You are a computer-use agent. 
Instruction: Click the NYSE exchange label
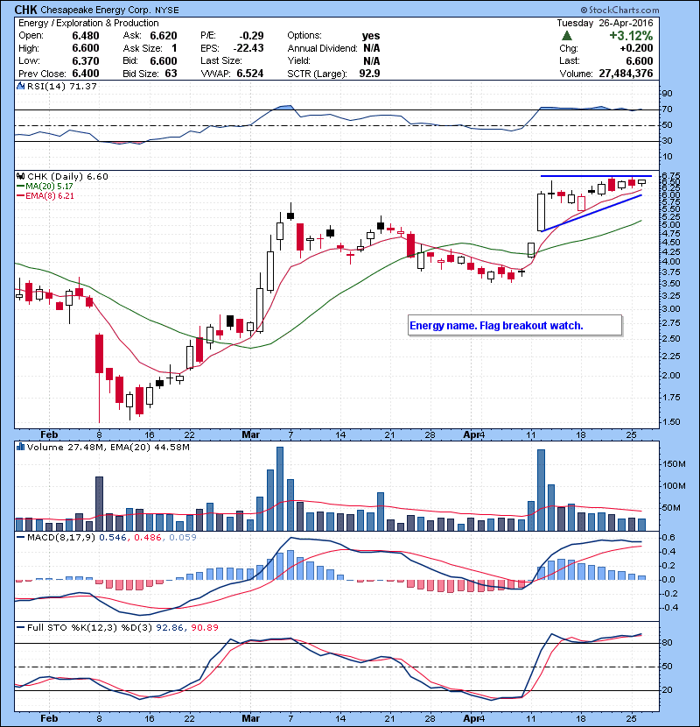[167, 11]
